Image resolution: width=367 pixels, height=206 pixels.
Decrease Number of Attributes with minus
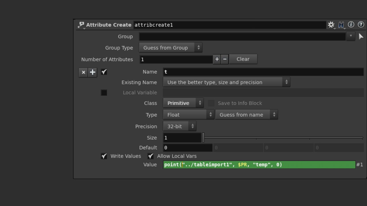pos(225,59)
